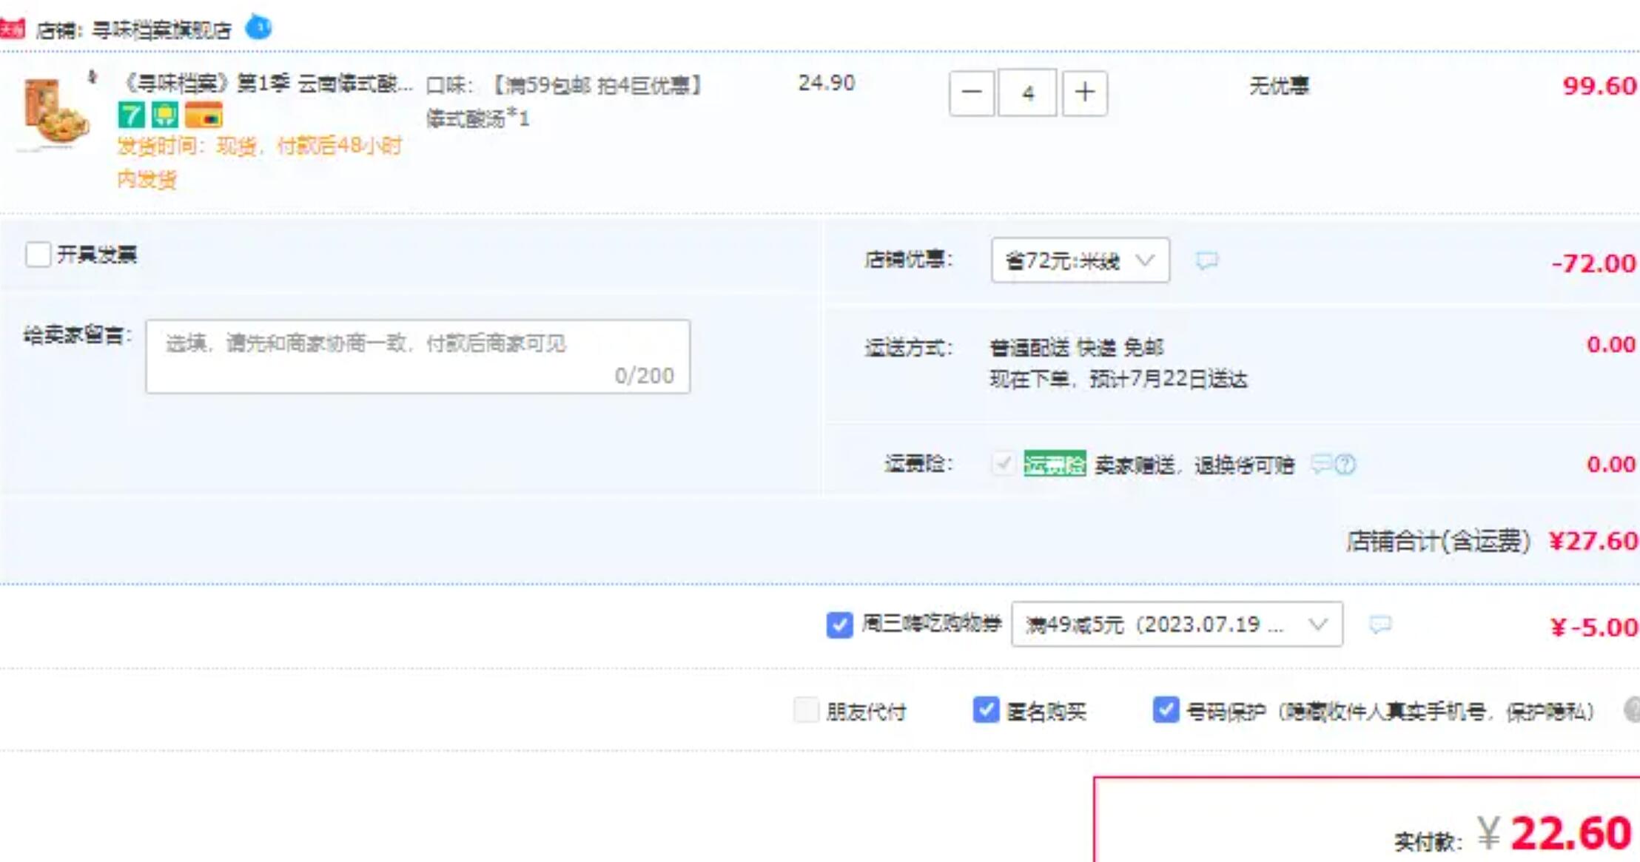The height and width of the screenshot is (862, 1640).
Task: Toggle the 号码保护 number protection checkbox
Action: point(1166,710)
